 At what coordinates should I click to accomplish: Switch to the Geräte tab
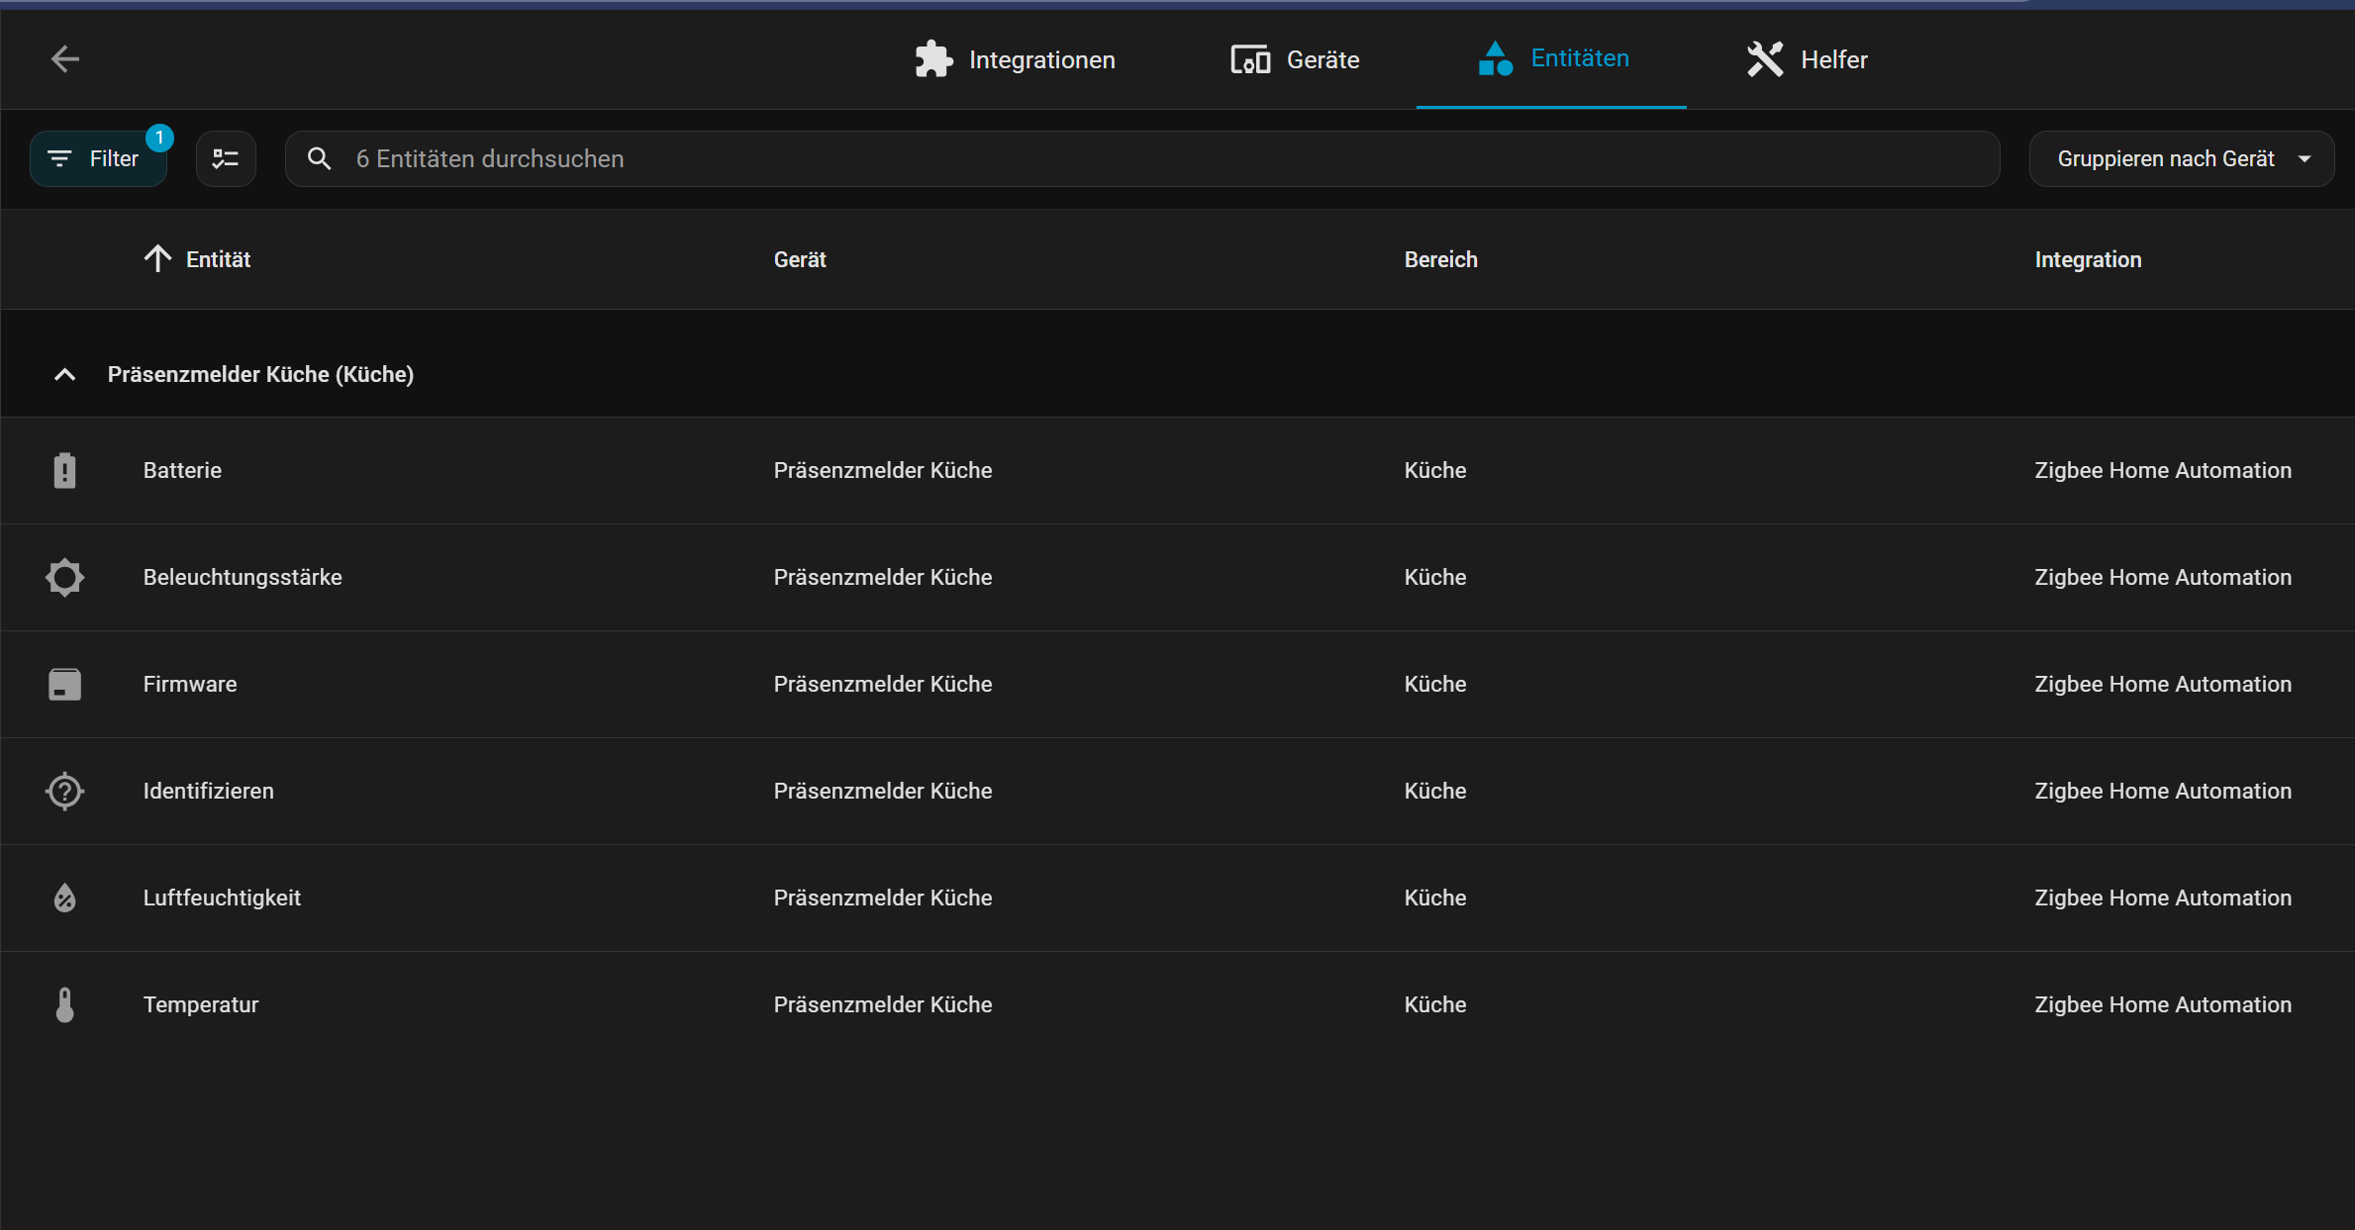(1295, 59)
